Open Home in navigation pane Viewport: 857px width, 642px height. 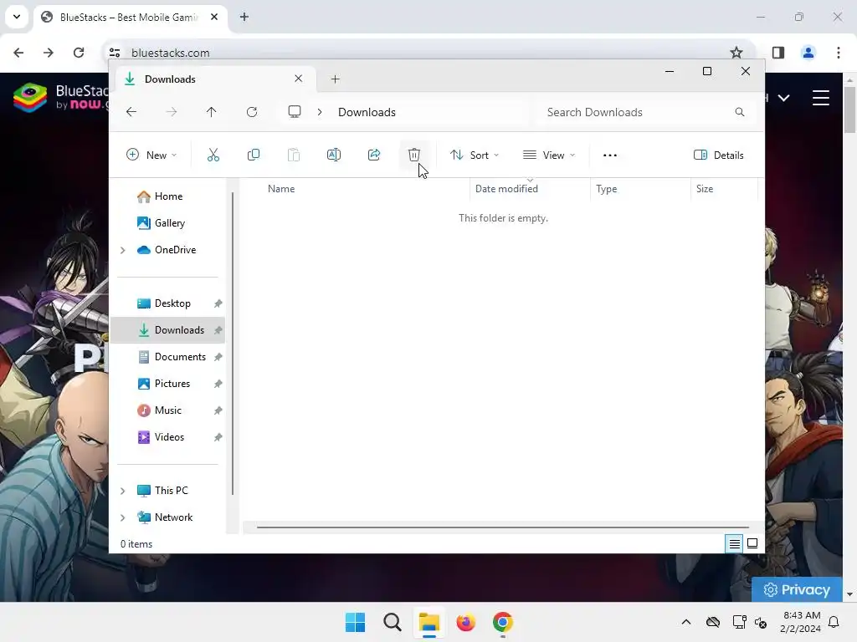click(x=168, y=196)
